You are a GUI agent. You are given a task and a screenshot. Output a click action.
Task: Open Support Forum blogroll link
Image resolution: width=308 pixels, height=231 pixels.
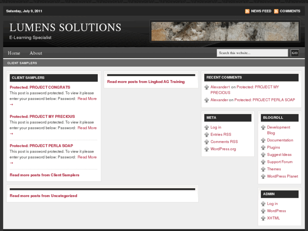[280, 162]
